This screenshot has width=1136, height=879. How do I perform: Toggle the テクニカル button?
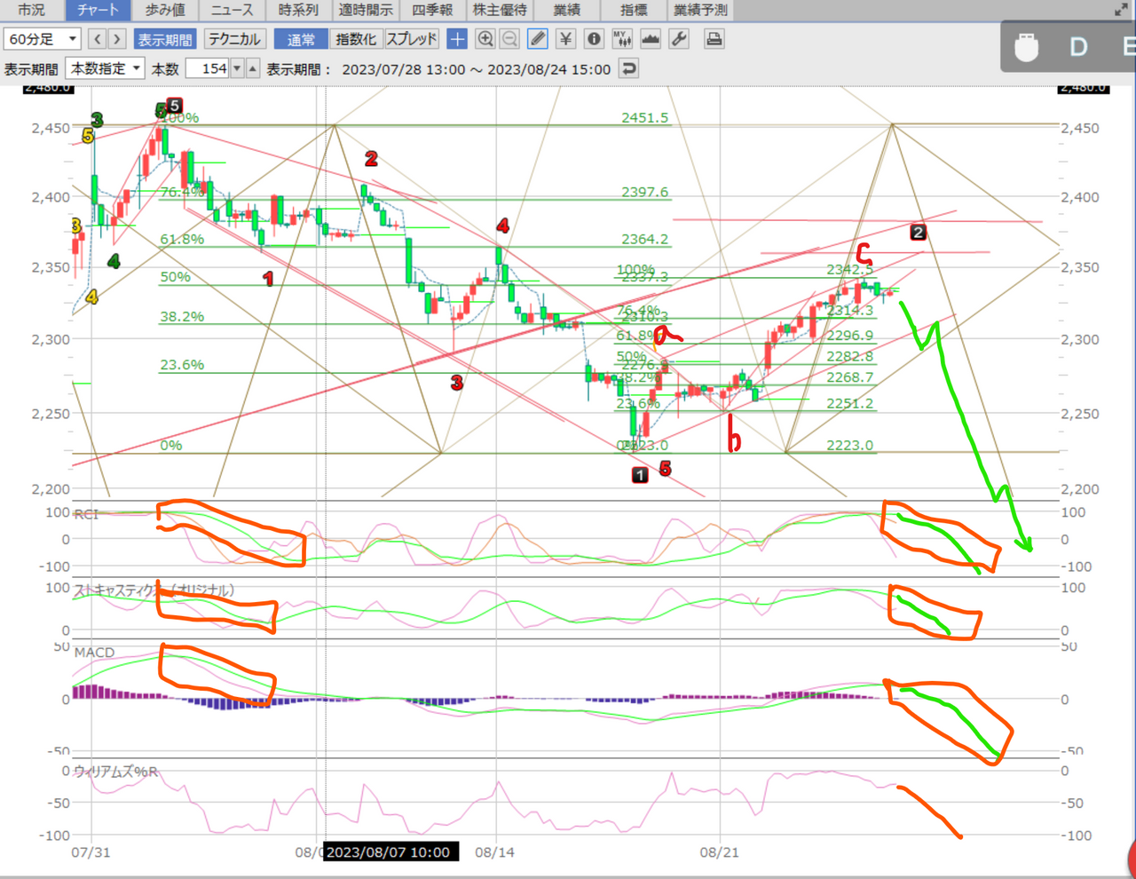233,39
